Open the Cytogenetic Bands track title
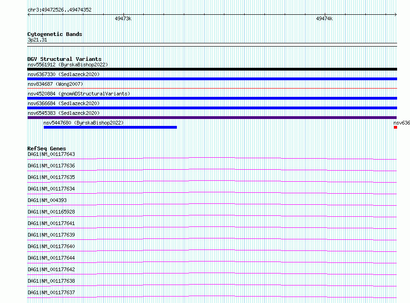This screenshot has width=410, height=303. [55, 34]
